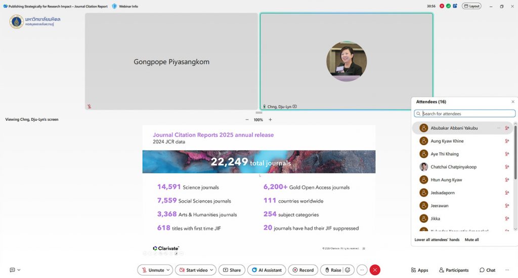Click the red recording indicator icon
This screenshot has height=278, width=518.
point(442,6)
